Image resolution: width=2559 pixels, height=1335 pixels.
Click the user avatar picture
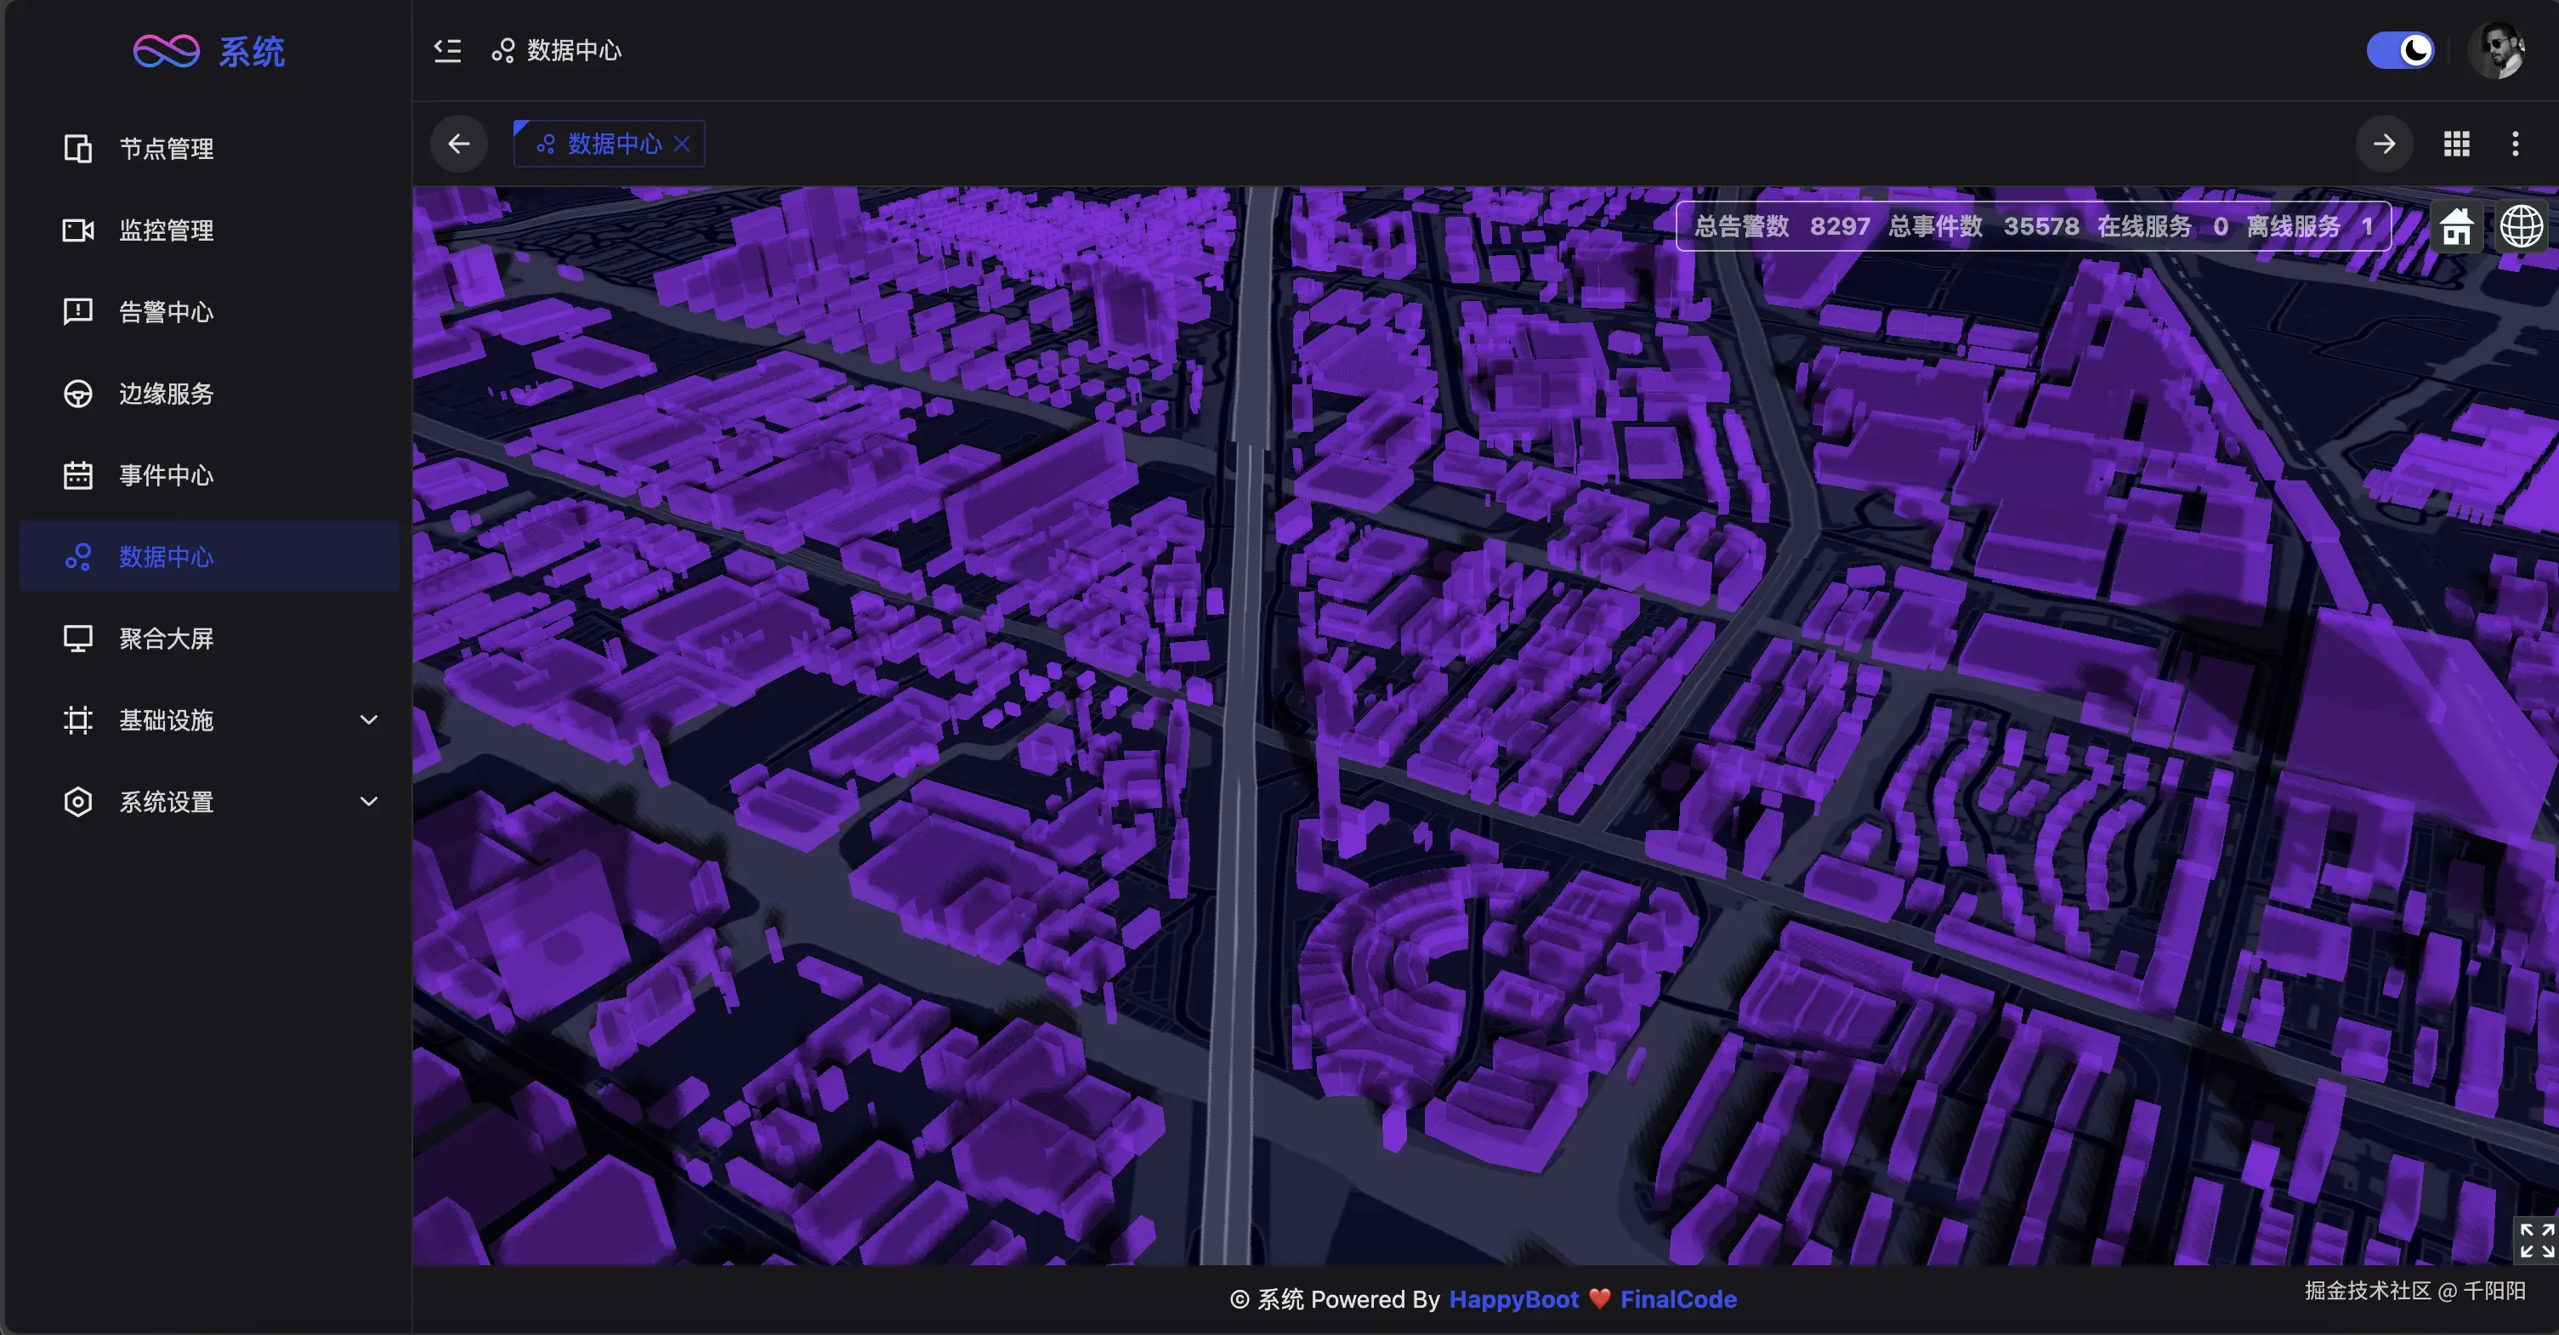2498,51
